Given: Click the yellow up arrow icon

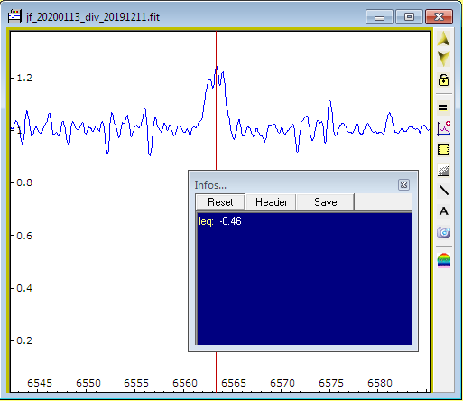Looking at the screenshot, I should (443, 39).
